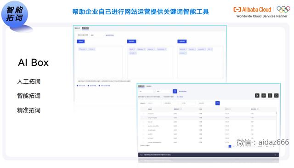
Task: Tick the second checkbox below the keyword boxes
Action: point(89,86)
